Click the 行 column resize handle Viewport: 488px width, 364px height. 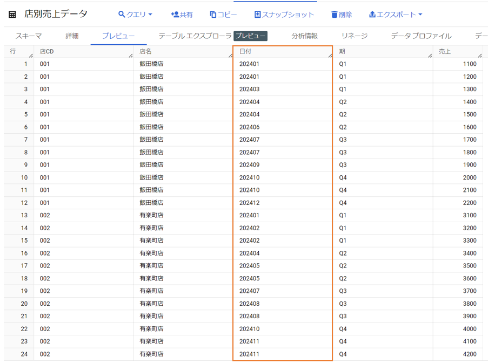(31, 56)
